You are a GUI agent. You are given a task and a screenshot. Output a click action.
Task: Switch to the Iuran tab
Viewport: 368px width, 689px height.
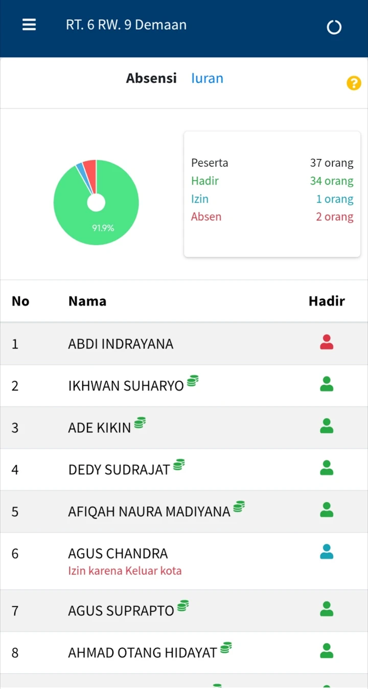point(207,78)
